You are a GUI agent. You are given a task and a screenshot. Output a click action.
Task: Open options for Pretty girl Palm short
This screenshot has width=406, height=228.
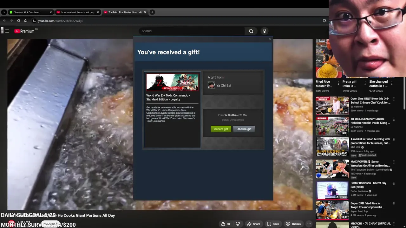[x=365, y=83]
